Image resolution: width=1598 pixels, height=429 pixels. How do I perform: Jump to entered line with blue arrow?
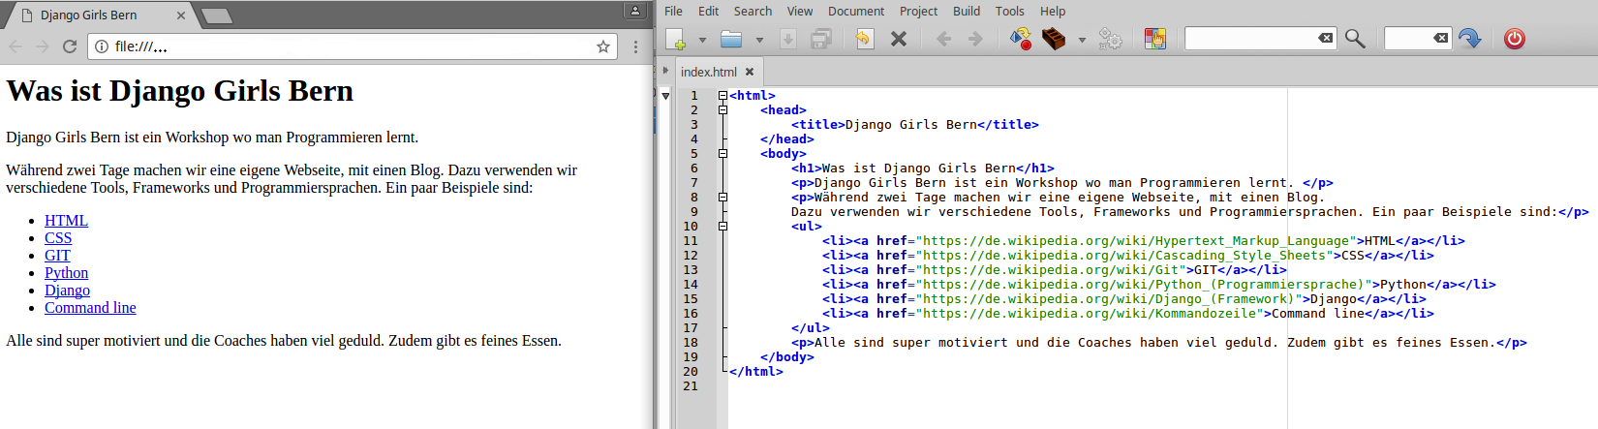coord(1469,39)
